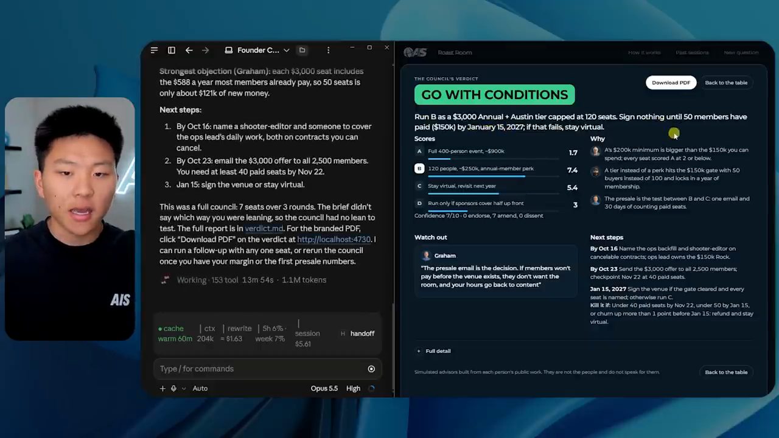Open the Opus 5.5 model selector

click(x=324, y=388)
